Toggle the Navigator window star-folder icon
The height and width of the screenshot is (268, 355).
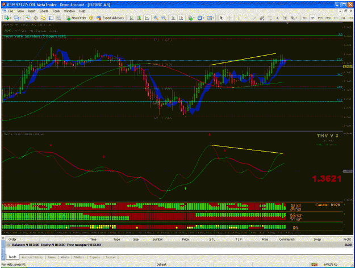(43, 18)
